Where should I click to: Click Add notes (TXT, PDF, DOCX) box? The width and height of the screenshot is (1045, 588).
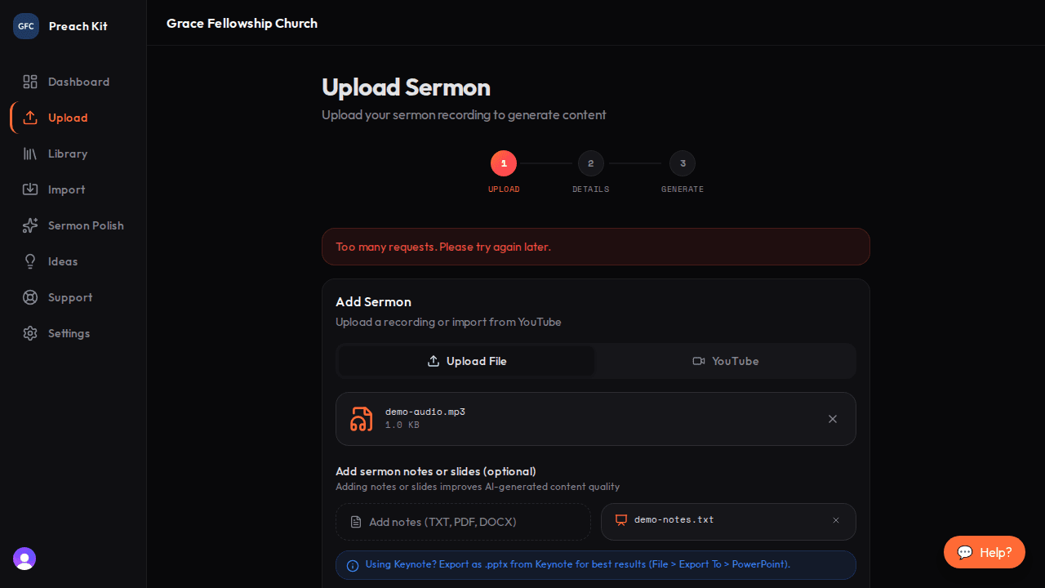(463, 522)
